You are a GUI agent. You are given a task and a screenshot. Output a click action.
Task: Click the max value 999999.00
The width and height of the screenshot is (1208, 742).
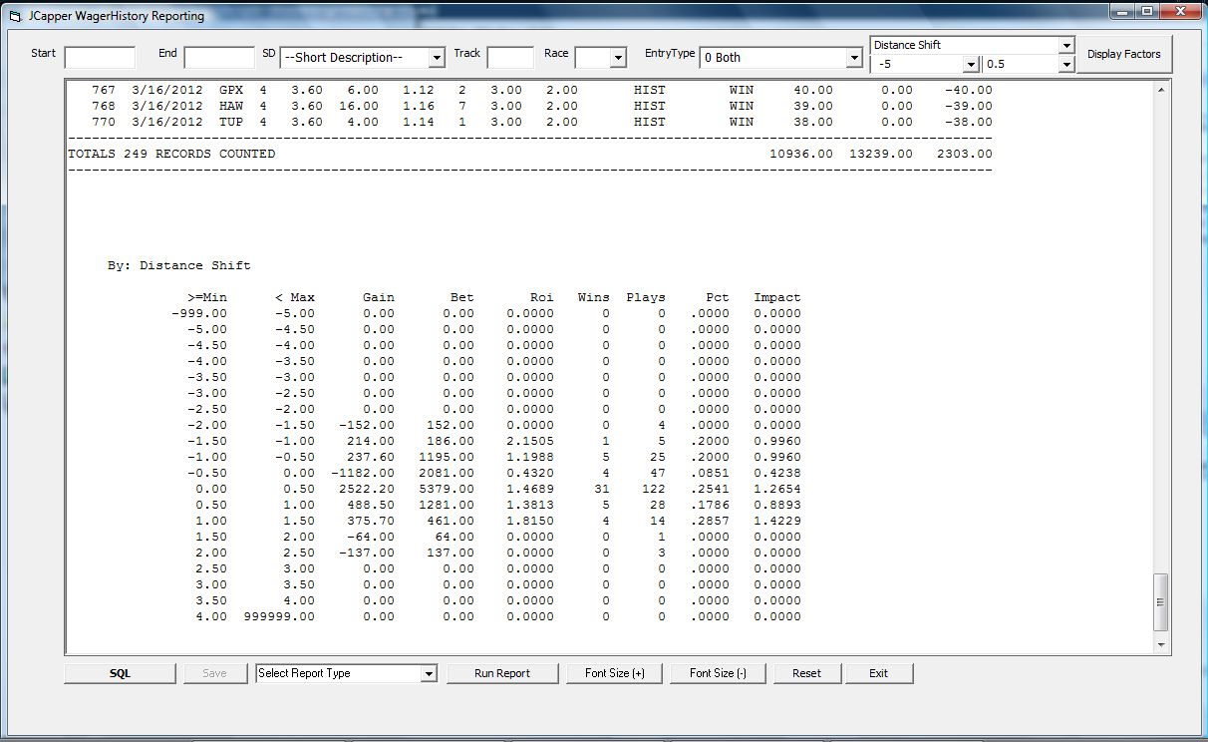[279, 616]
